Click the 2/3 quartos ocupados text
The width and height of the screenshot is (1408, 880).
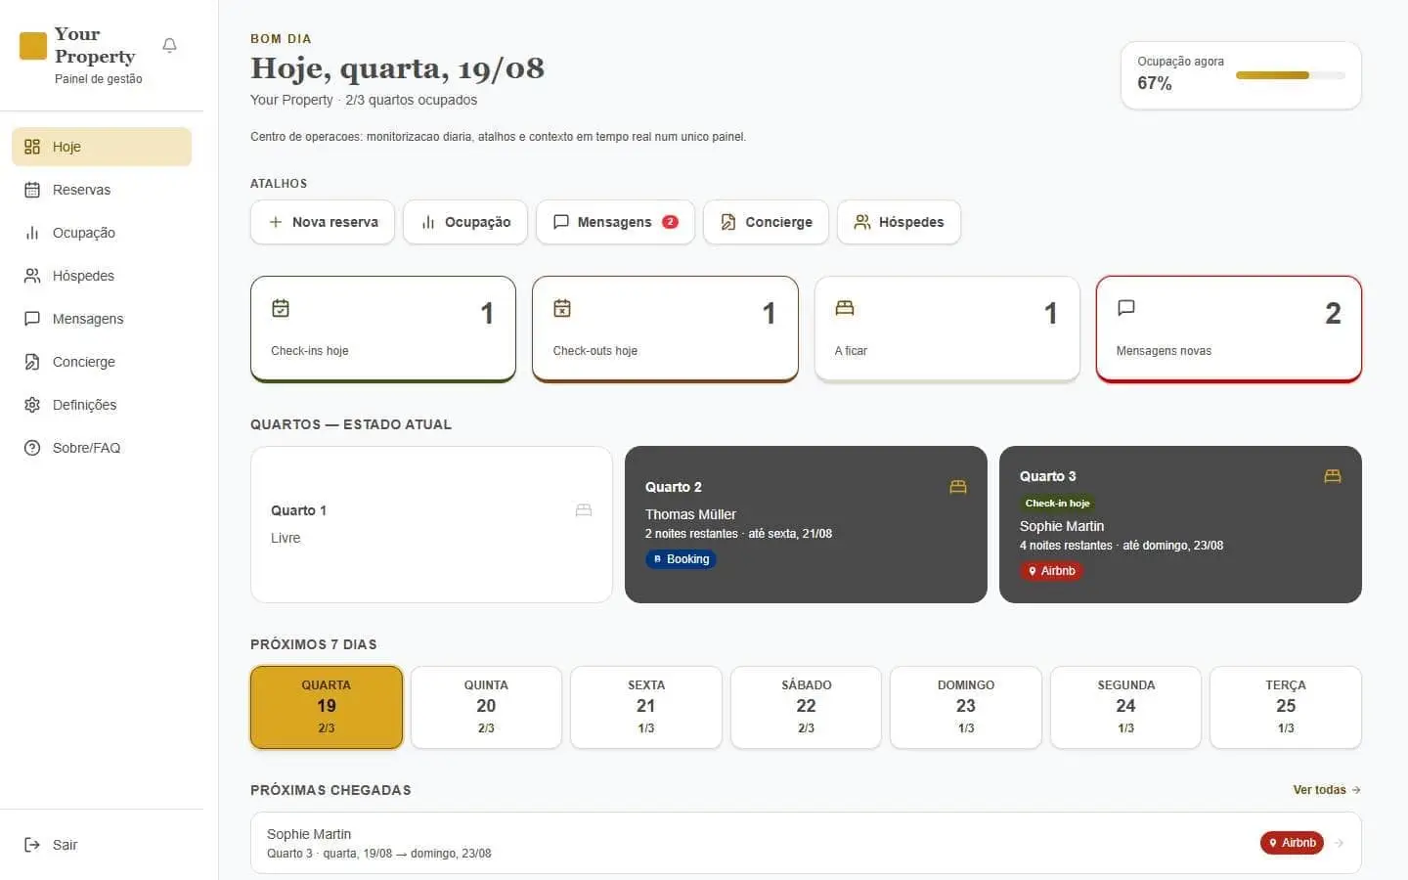click(412, 100)
